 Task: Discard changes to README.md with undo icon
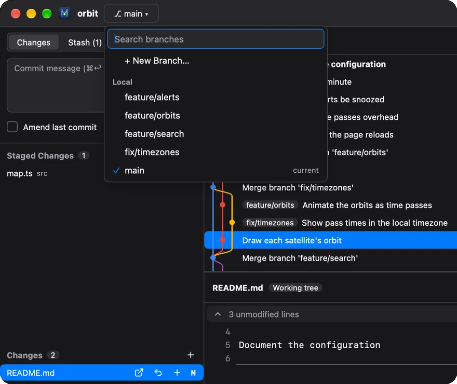coord(158,373)
